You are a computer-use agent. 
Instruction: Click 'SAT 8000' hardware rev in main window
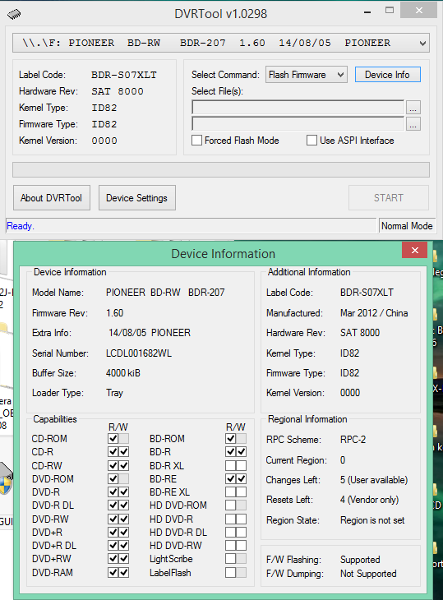[118, 91]
